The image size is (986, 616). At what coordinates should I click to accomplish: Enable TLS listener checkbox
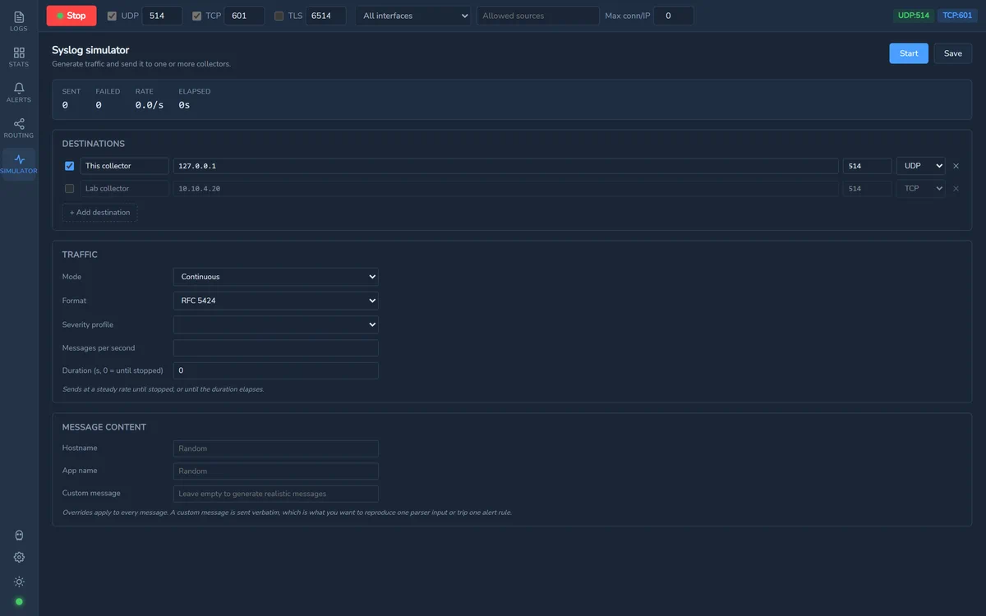point(279,16)
